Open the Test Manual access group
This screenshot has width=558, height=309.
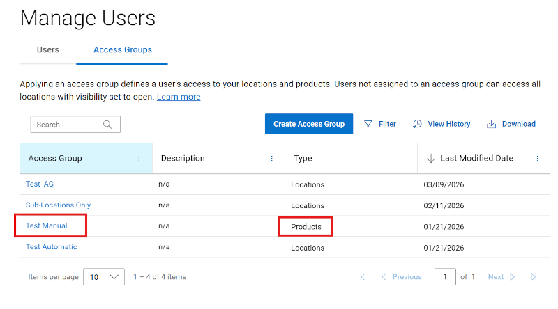pos(46,226)
